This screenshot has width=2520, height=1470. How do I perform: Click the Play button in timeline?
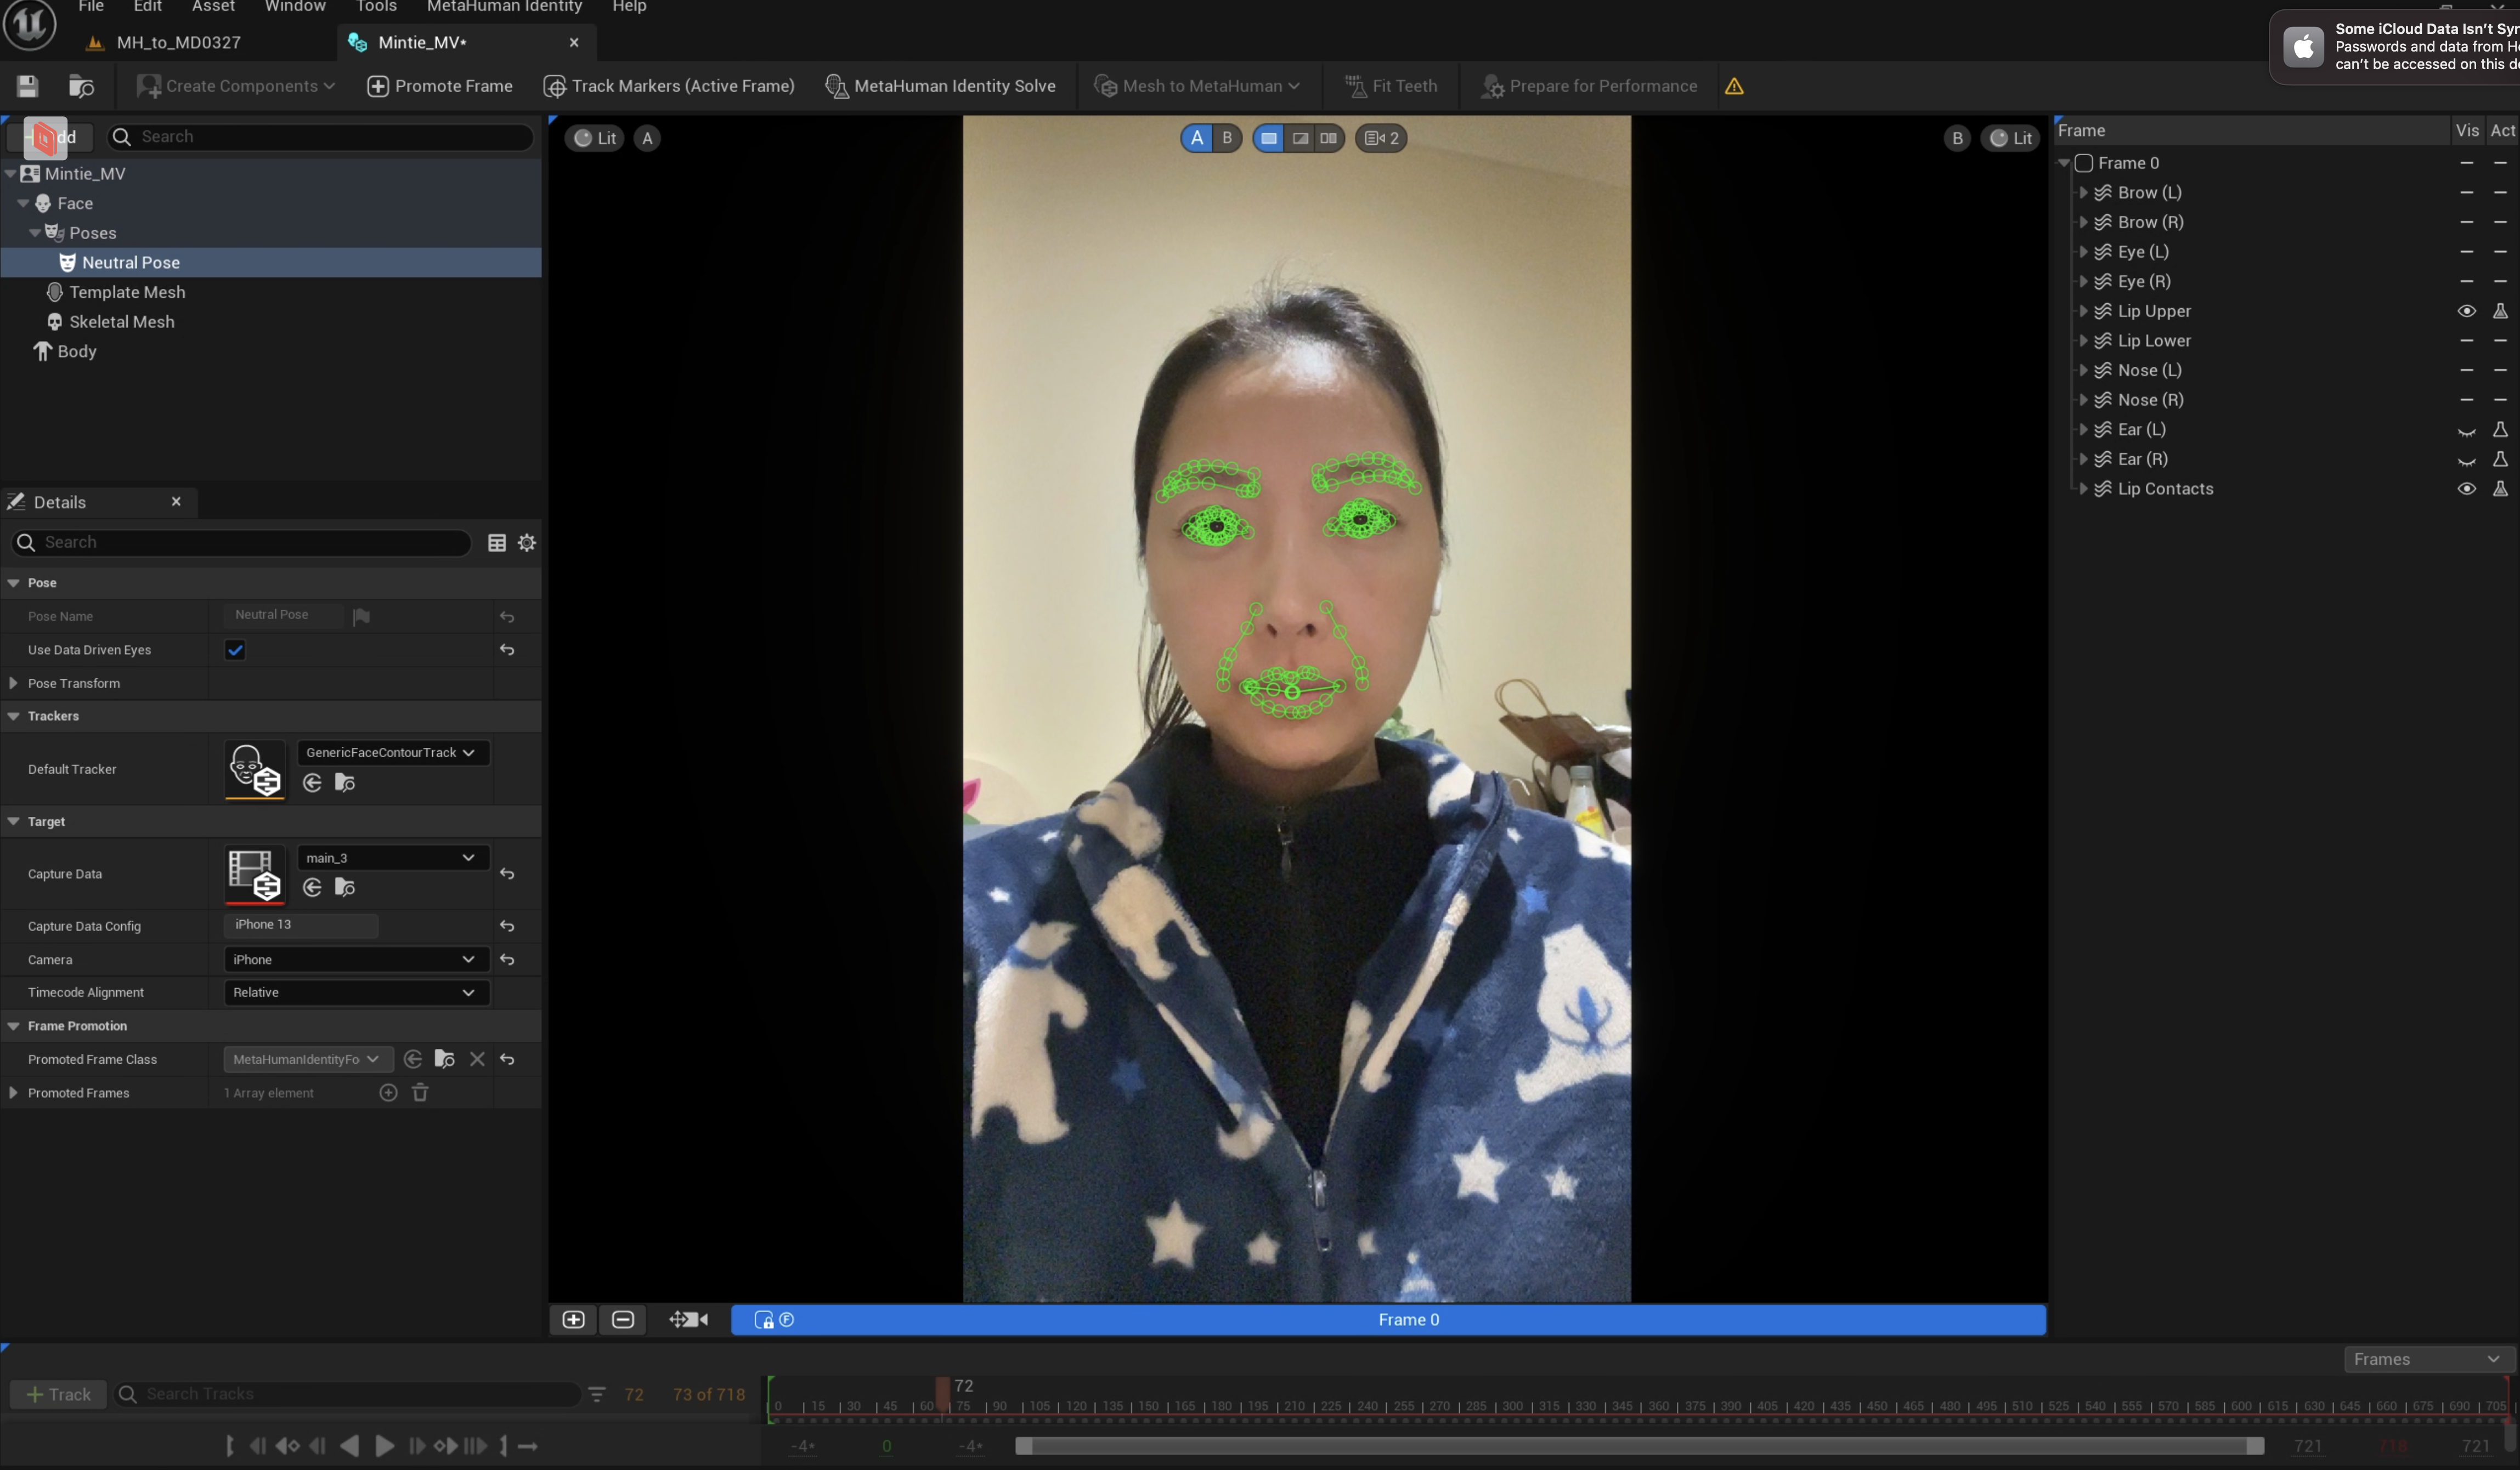pos(384,1445)
